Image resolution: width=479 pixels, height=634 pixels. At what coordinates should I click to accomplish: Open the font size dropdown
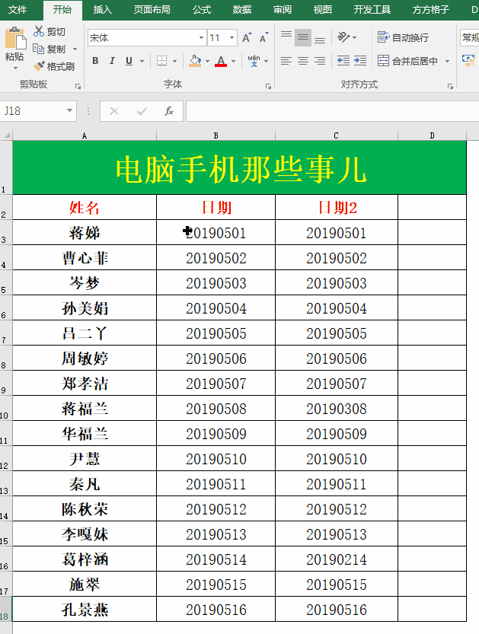coord(232,38)
